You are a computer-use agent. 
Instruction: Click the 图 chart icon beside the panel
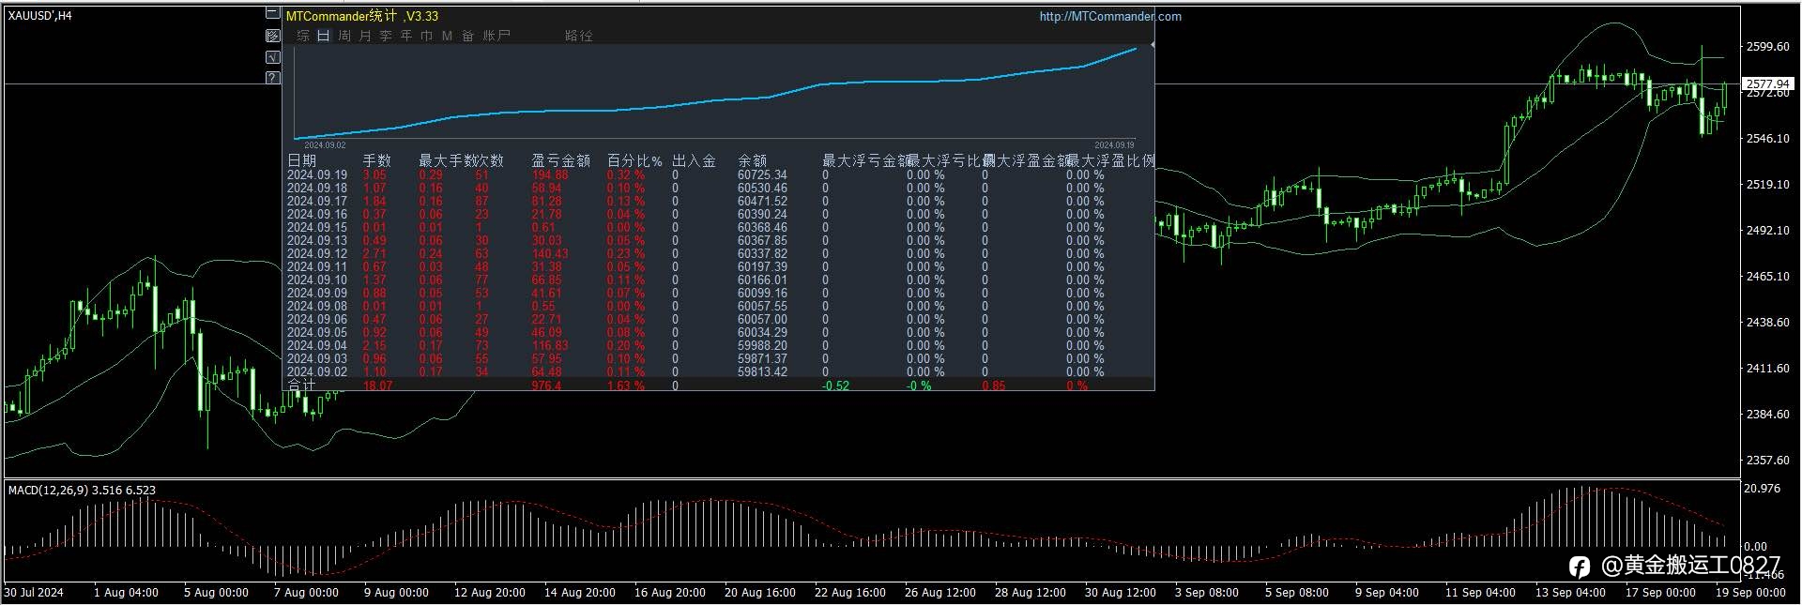[272, 36]
